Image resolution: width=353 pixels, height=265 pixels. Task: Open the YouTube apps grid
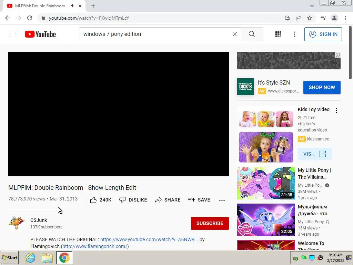click(278, 34)
